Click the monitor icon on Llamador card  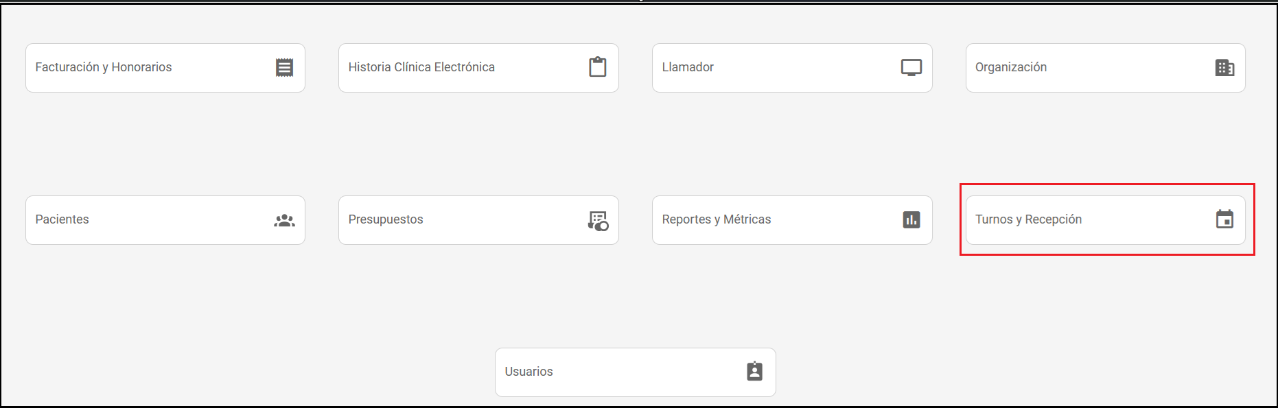[911, 67]
